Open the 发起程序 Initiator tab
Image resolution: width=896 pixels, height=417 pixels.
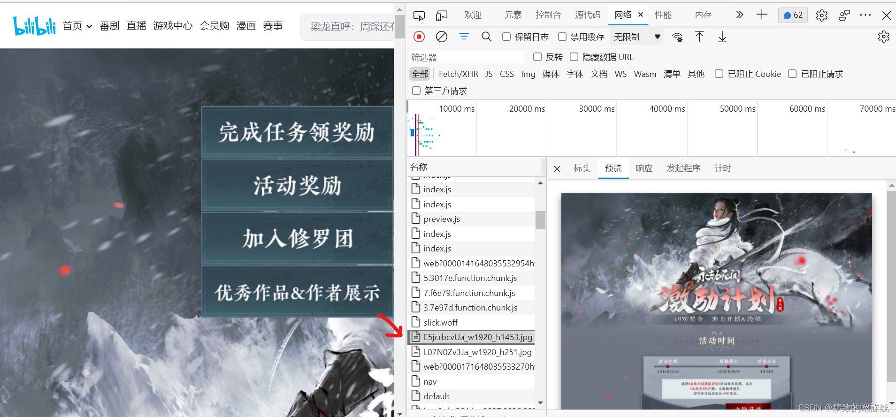point(683,168)
